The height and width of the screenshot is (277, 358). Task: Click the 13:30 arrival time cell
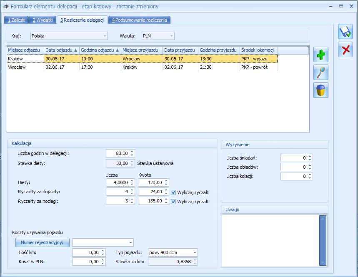pyautogui.click(x=219, y=59)
